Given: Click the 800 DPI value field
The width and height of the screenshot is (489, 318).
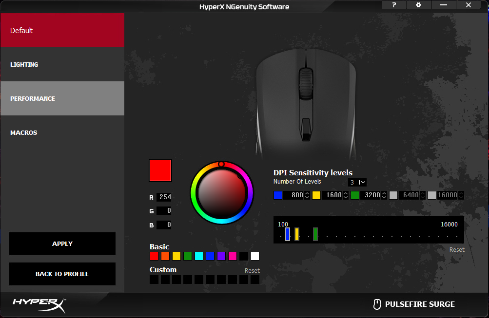Looking at the screenshot, I should (x=293, y=195).
